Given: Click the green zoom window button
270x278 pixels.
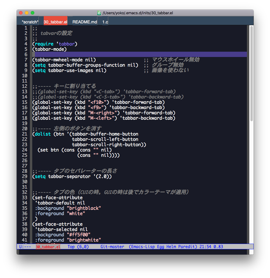Looking at the screenshot, I should [32, 13].
